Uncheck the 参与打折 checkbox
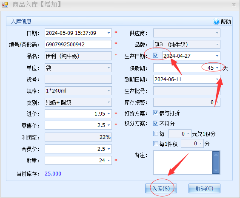The image size is (240, 198). click(156, 113)
